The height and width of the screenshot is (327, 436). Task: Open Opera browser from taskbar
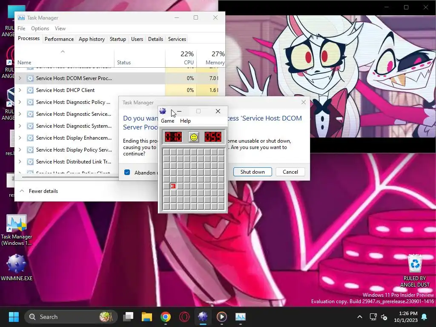pos(184,317)
